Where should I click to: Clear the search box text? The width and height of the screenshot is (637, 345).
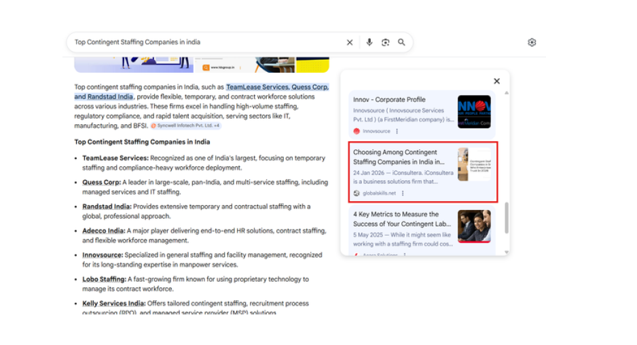pyautogui.click(x=350, y=42)
